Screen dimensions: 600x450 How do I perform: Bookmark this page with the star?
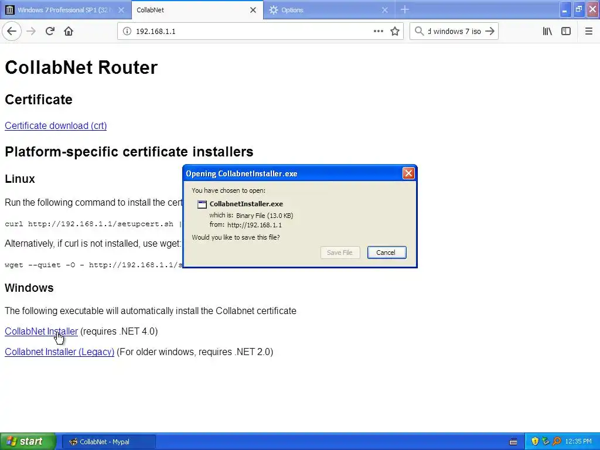(395, 31)
